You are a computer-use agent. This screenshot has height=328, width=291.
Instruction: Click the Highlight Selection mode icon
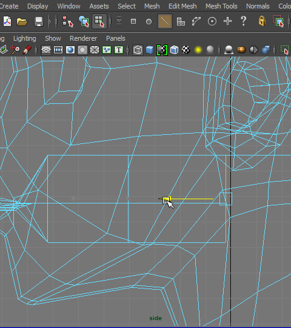[278, 21]
